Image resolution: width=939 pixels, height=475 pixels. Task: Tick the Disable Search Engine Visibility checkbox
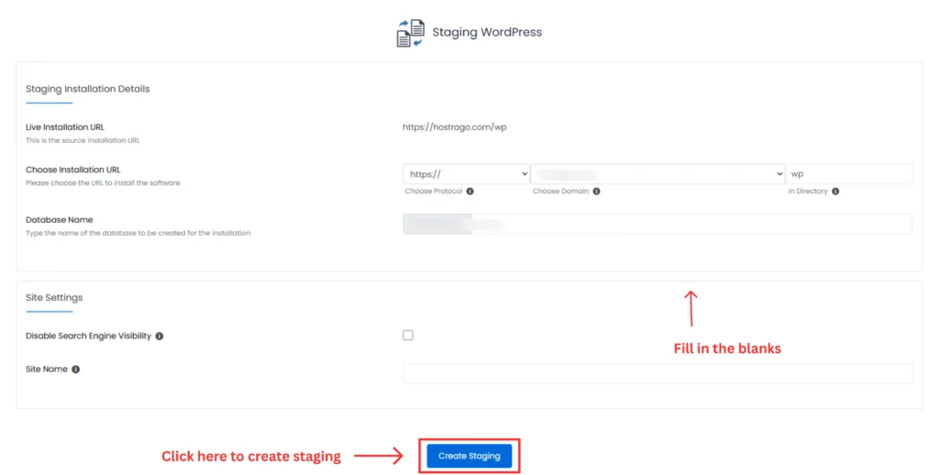click(408, 335)
